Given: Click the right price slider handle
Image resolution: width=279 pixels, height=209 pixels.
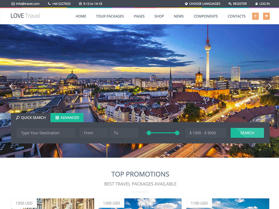Looking at the screenshot, I should point(177,133).
